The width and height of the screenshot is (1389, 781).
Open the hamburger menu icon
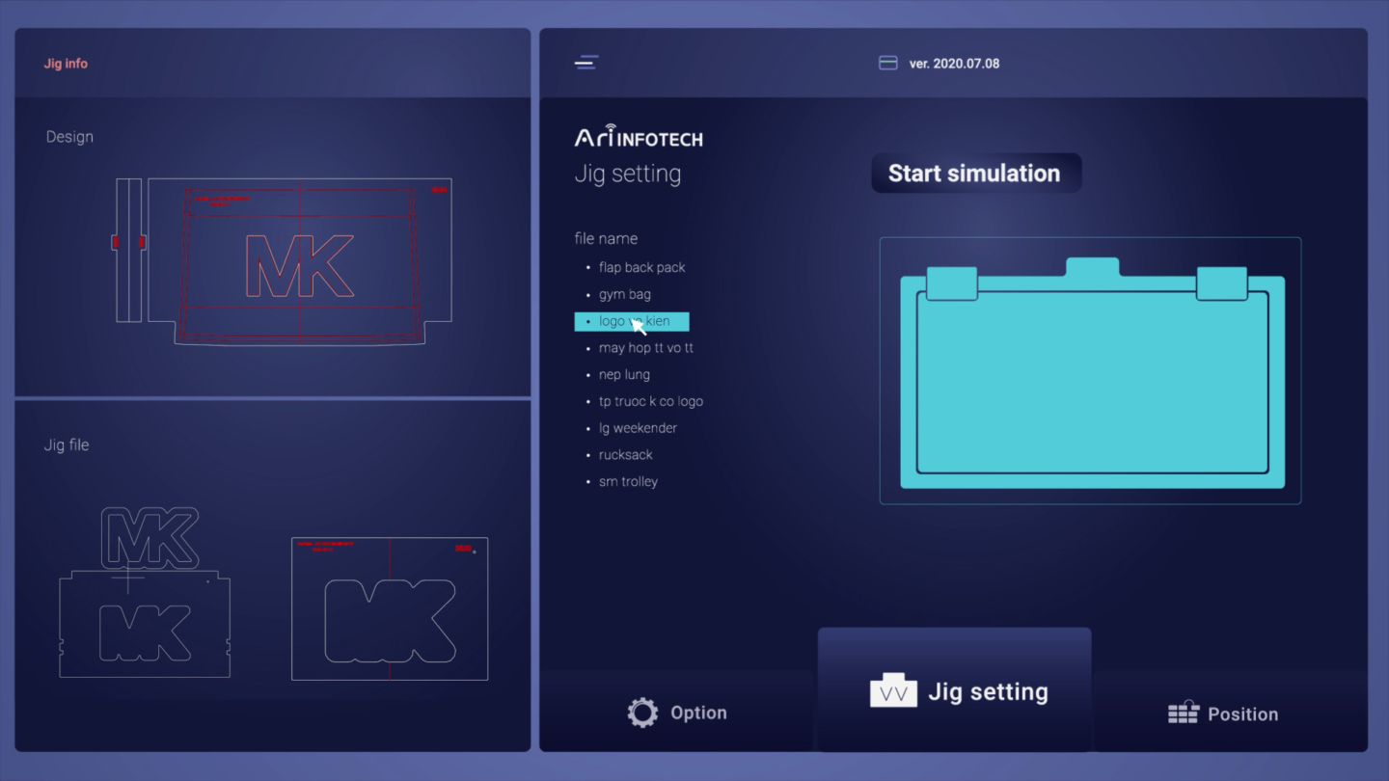pyautogui.click(x=586, y=63)
